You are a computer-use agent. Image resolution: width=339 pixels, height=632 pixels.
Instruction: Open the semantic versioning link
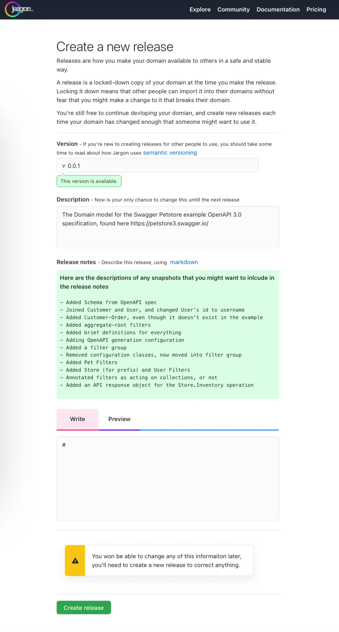coord(170,153)
